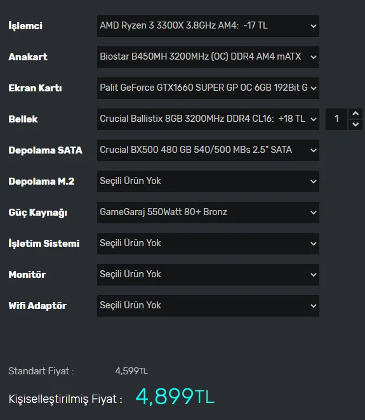Click the Depolama SATA label

(45, 150)
